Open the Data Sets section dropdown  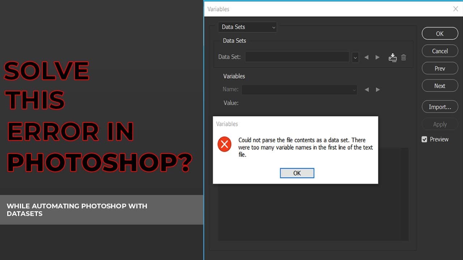(x=247, y=27)
